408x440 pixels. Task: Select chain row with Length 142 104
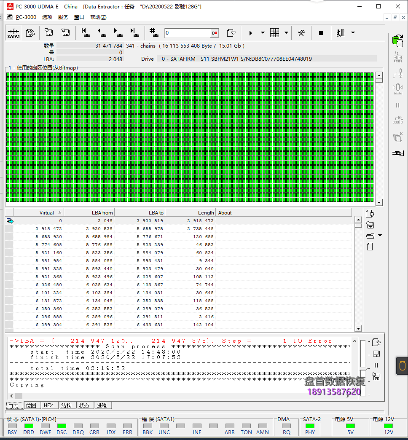(x=178, y=325)
